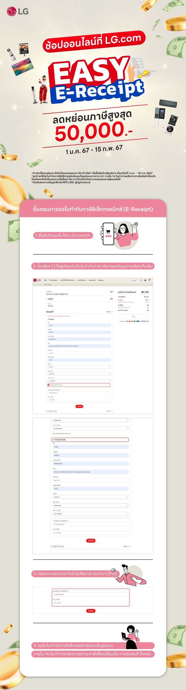Open sub-district dropdown at billing section bottom
Viewport: 186px width, 690px height.
[91, 514]
